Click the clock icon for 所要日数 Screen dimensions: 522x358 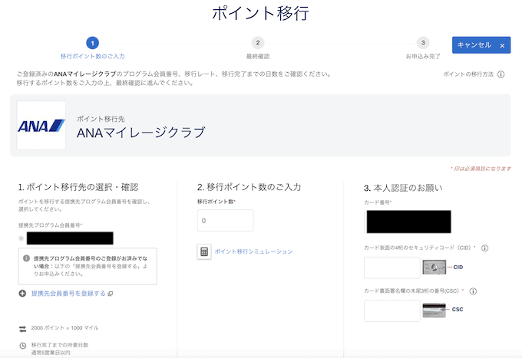coord(22,346)
